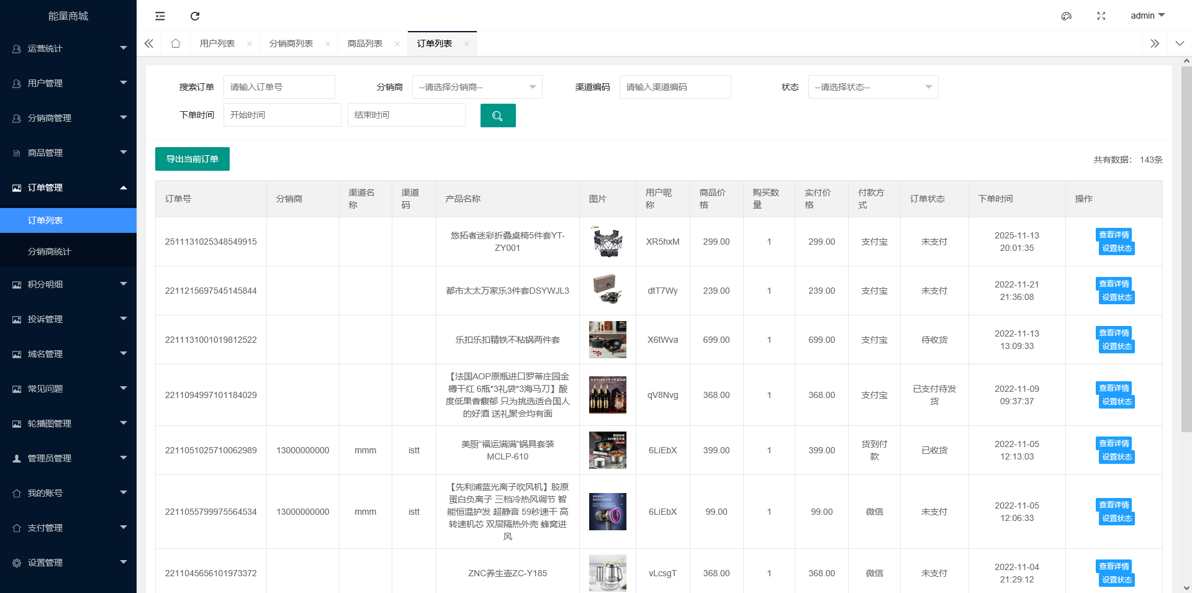Expand 用户管理 sidebar menu
The width and height of the screenshot is (1192, 593).
coord(68,83)
